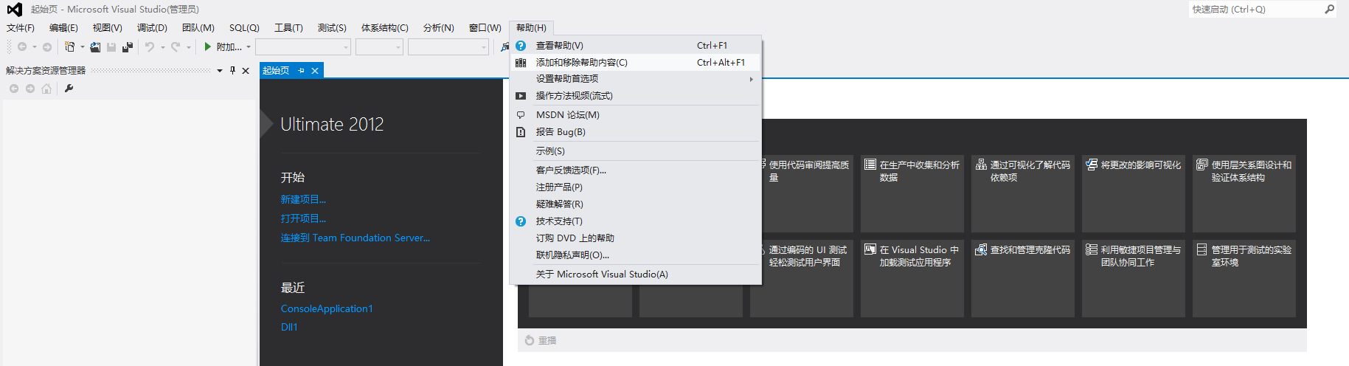The height and width of the screenshot is (366, 1349).
Task: Click the Navigate Backward toolbar icon
Action: pos(22,47)
